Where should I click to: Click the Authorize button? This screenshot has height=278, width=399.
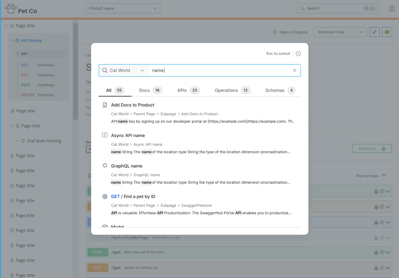371,148
